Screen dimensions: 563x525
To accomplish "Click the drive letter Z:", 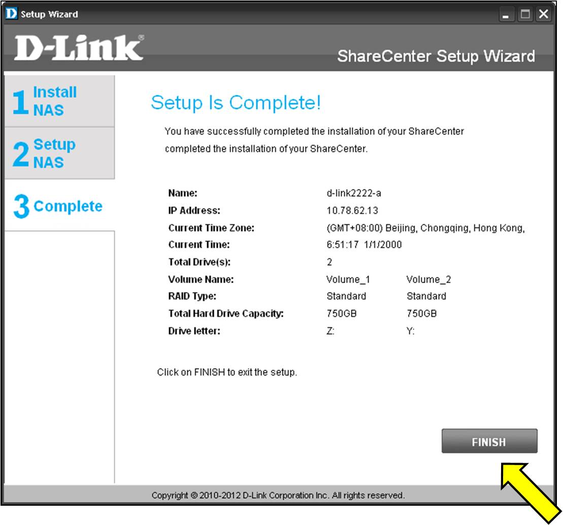I will tap(330, 331).
